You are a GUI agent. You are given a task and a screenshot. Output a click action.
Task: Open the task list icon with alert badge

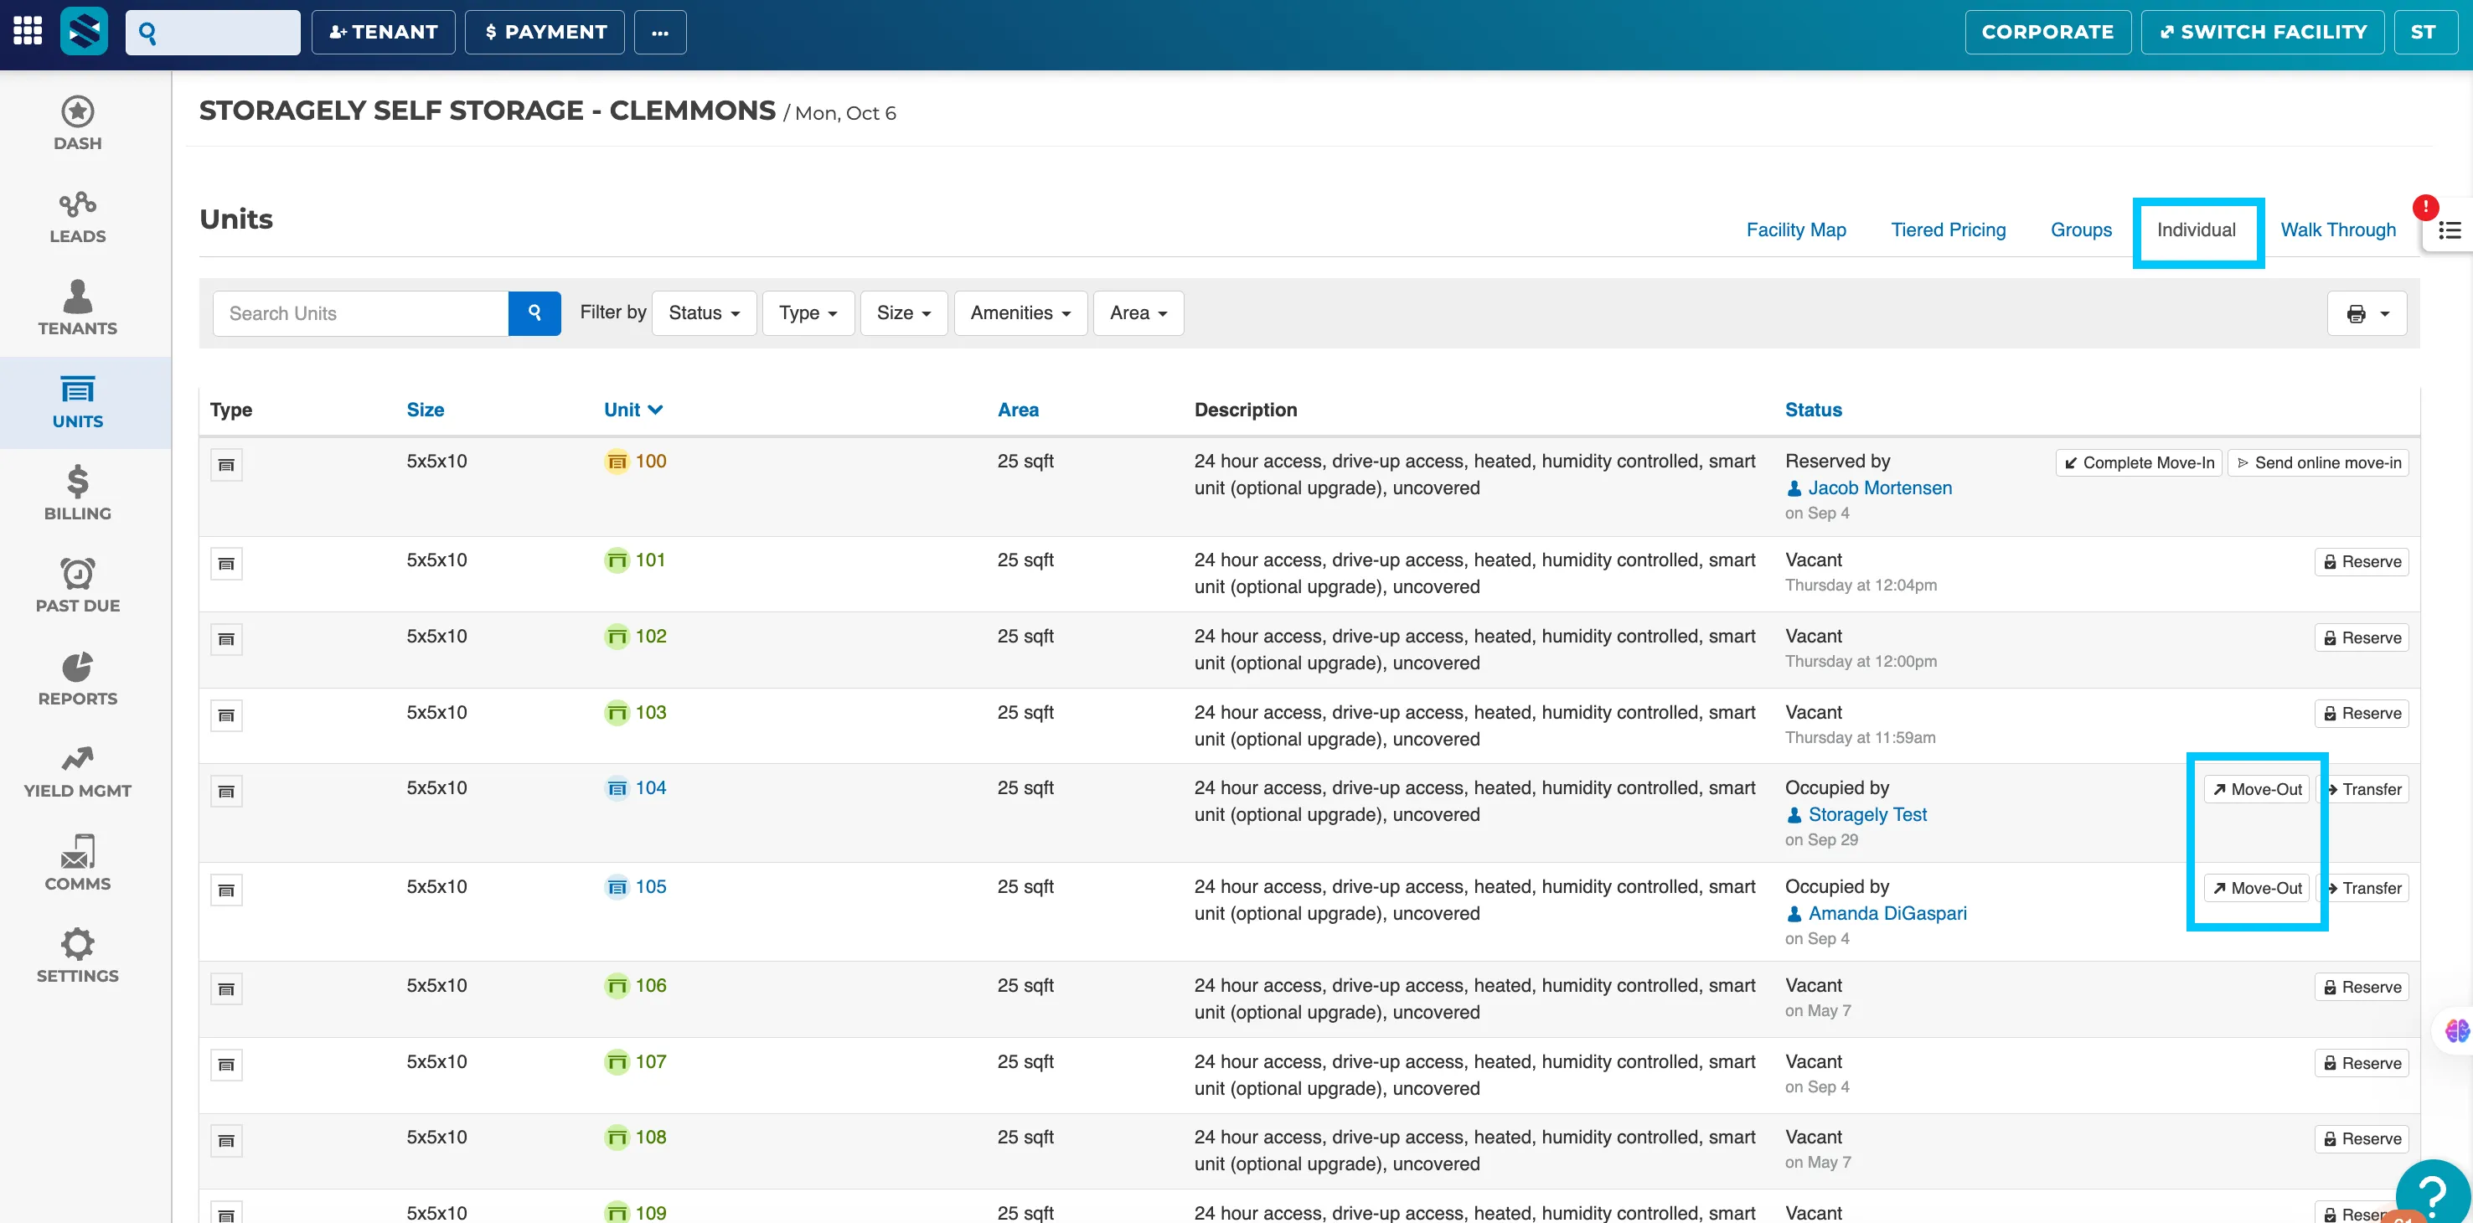point(2449,230)
